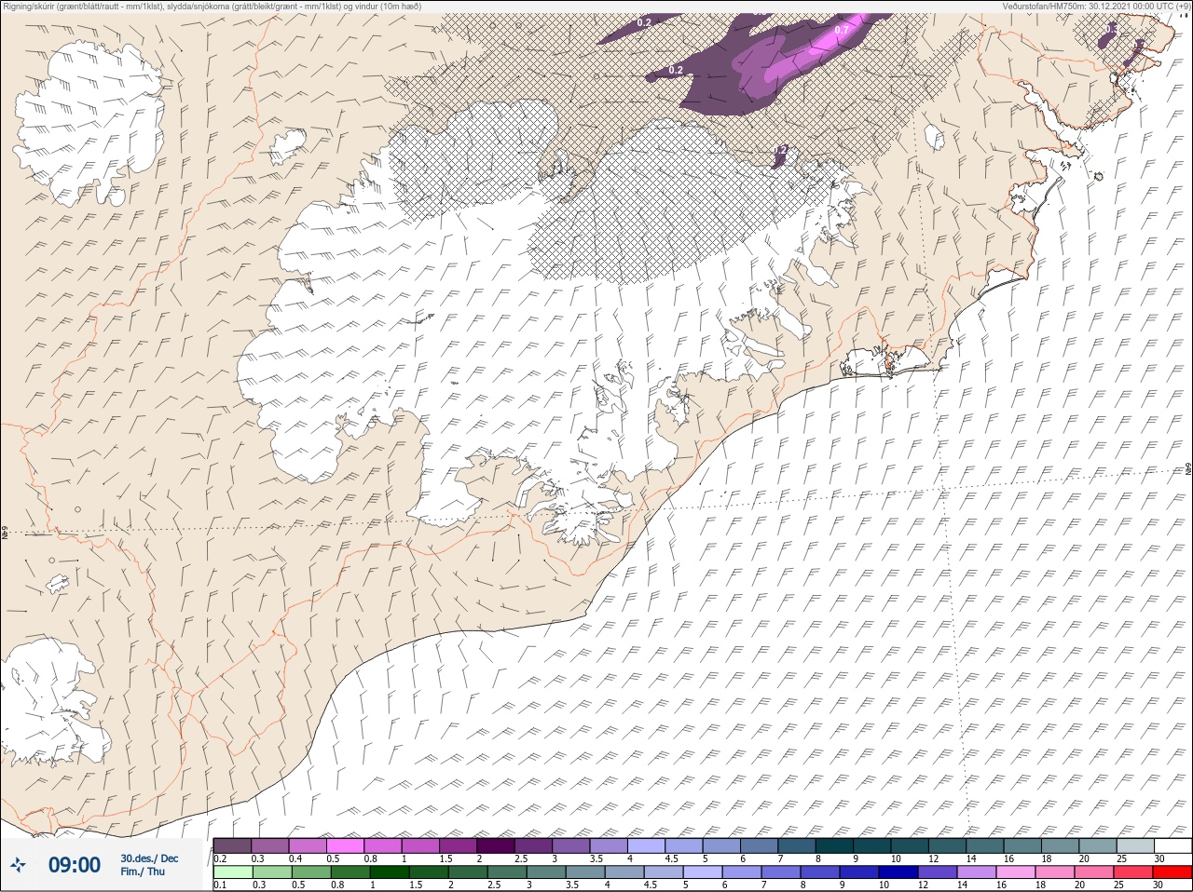Viewport: 1193px width, 892px height.
Task: Click the Veðurstofan compass-star logo icon
Action: tap(18, 865)
